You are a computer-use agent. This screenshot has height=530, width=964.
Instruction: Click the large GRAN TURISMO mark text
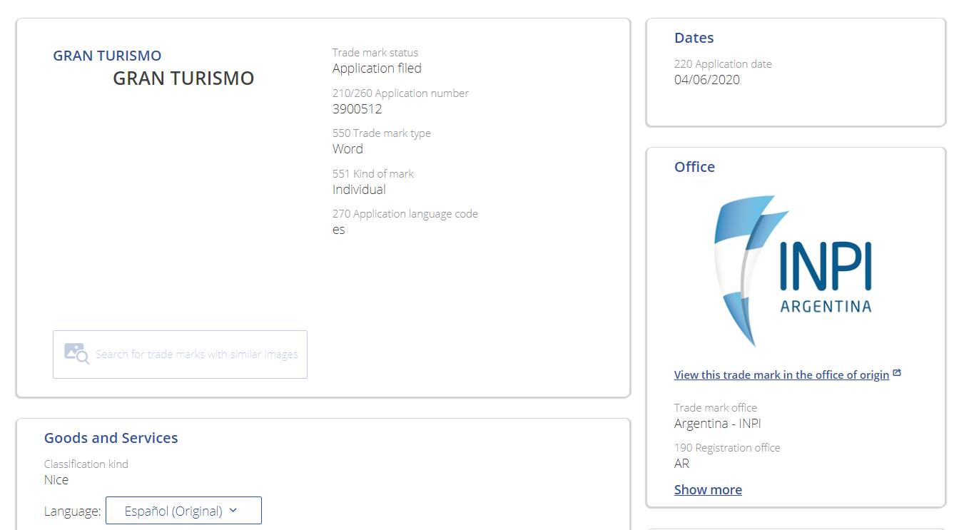[x=183, y=78]
